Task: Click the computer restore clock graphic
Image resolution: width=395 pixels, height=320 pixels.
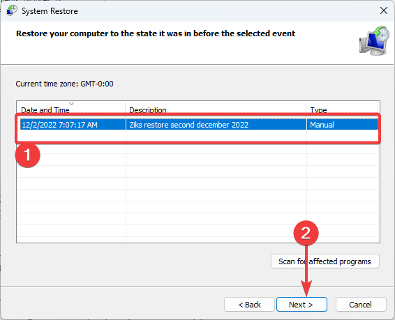Action: pyautogui.click(x=374, y=40)
